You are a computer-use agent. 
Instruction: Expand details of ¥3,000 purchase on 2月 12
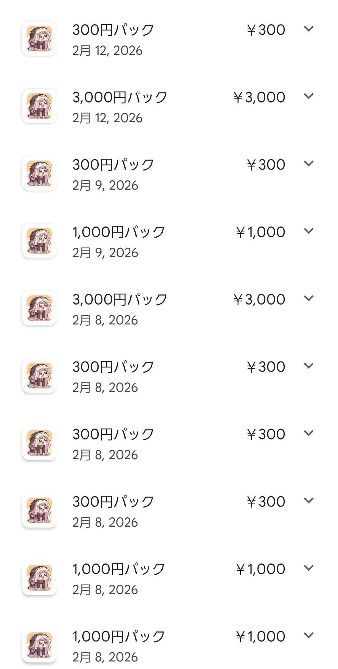(x=309, y=96)
